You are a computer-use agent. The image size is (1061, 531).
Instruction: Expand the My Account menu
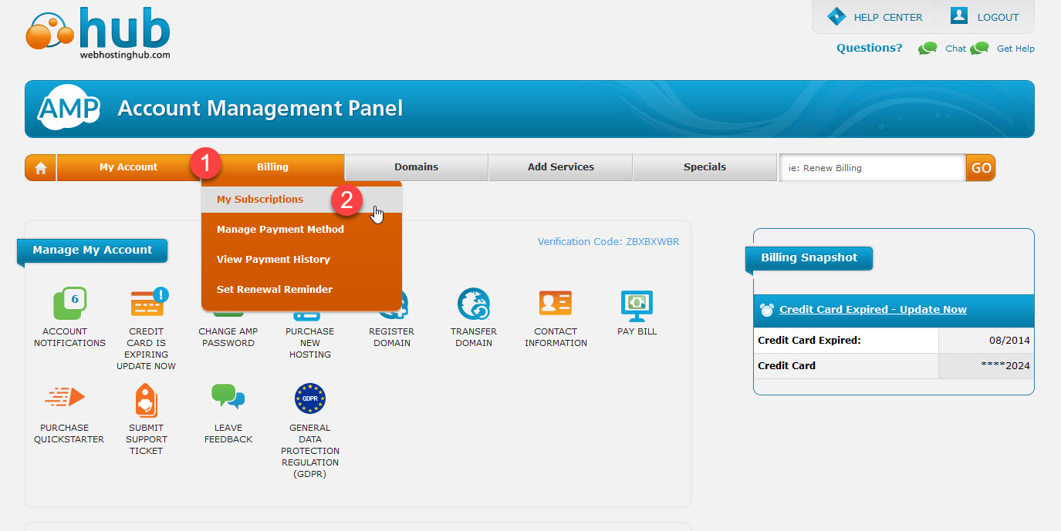[x=128, y=167]
